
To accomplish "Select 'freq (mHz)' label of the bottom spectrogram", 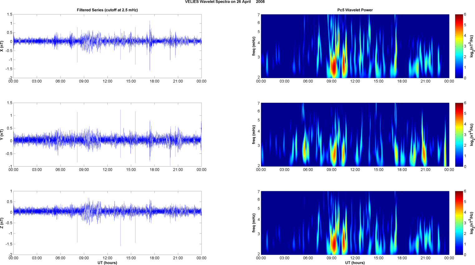I will pyautogui.click(x=254, y=223).
